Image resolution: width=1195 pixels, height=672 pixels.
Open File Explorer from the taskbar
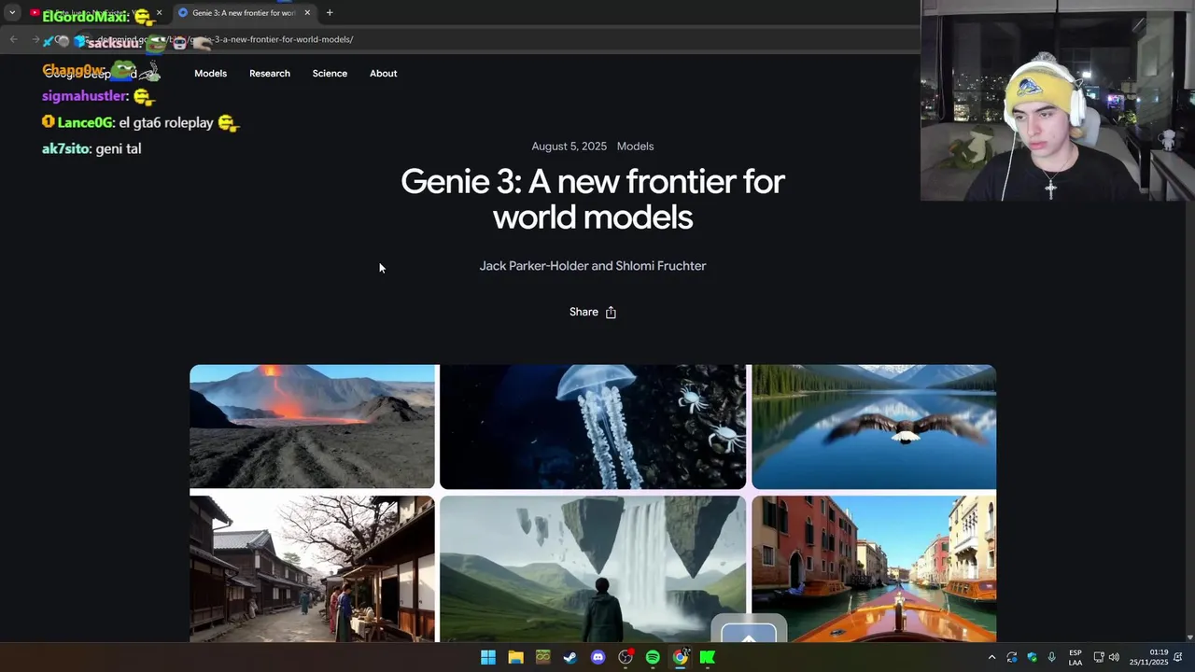coord(515,657)
